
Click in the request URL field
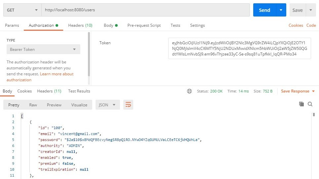pos(146,10)
